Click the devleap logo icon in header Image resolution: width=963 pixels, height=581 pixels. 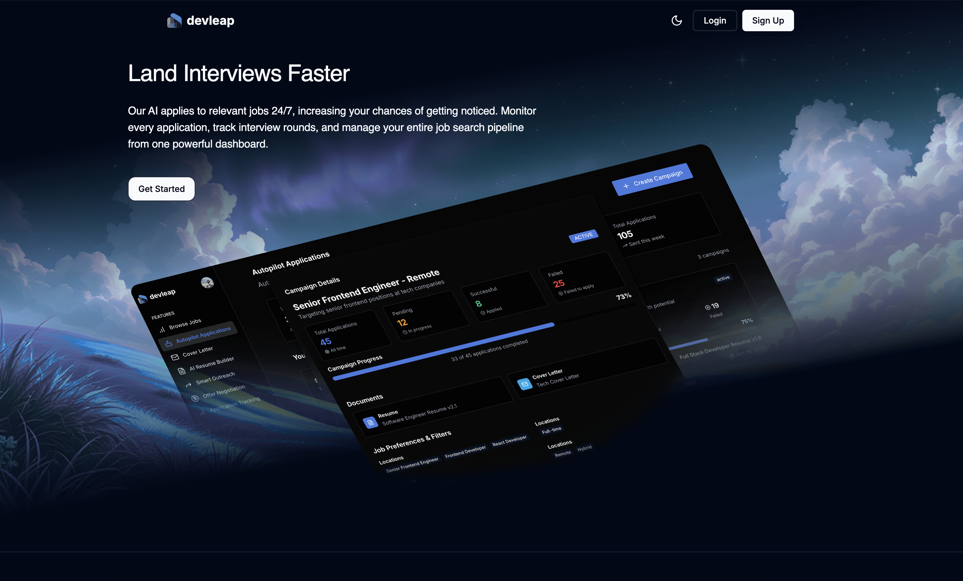coord(174,20)
